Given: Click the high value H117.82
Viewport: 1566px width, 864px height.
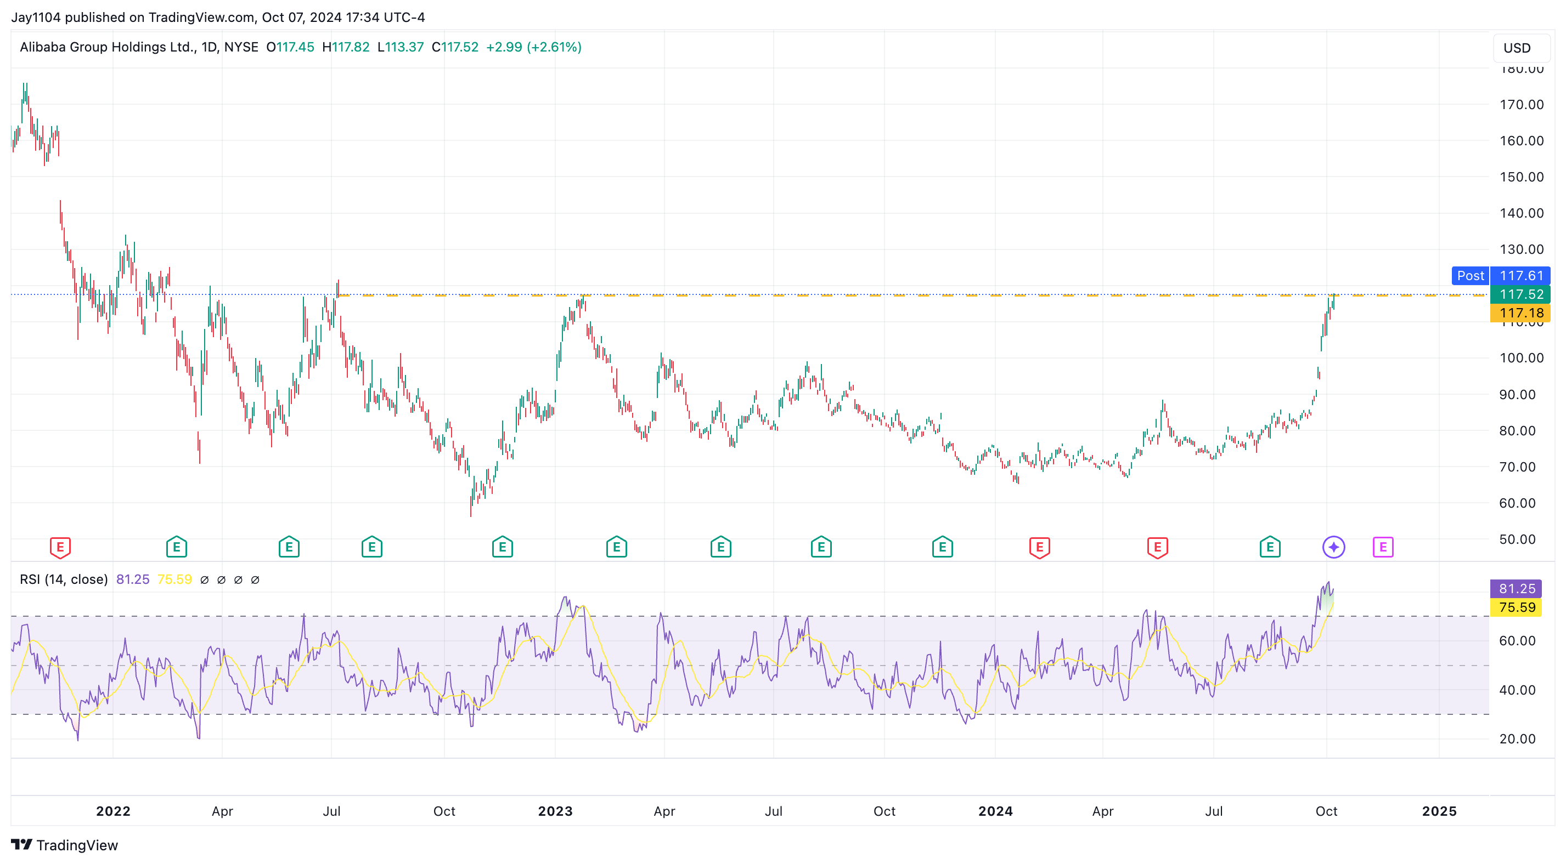Looking at the screenshot, I should pyautogui.click(x=345, y=47).
